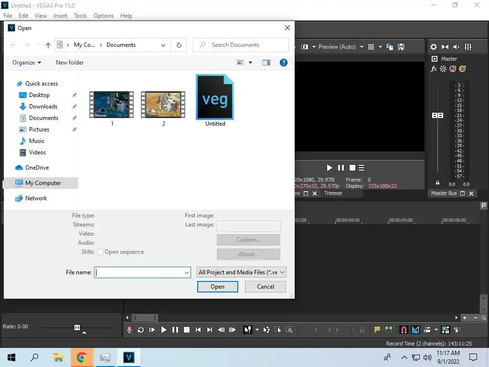Toggle preview Overlays grid icon
The image size is (489, 367).
(371, 47)
